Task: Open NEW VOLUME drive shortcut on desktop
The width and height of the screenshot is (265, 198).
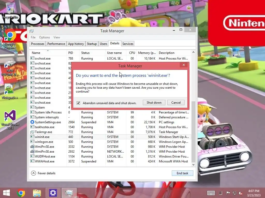Action: point(10,68)
